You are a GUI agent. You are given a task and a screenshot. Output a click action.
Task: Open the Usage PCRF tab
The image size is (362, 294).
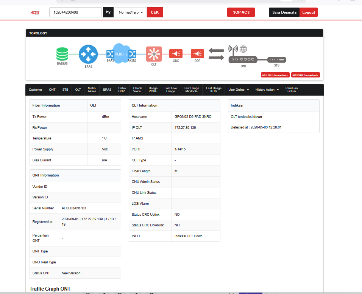tap(153, 90)
